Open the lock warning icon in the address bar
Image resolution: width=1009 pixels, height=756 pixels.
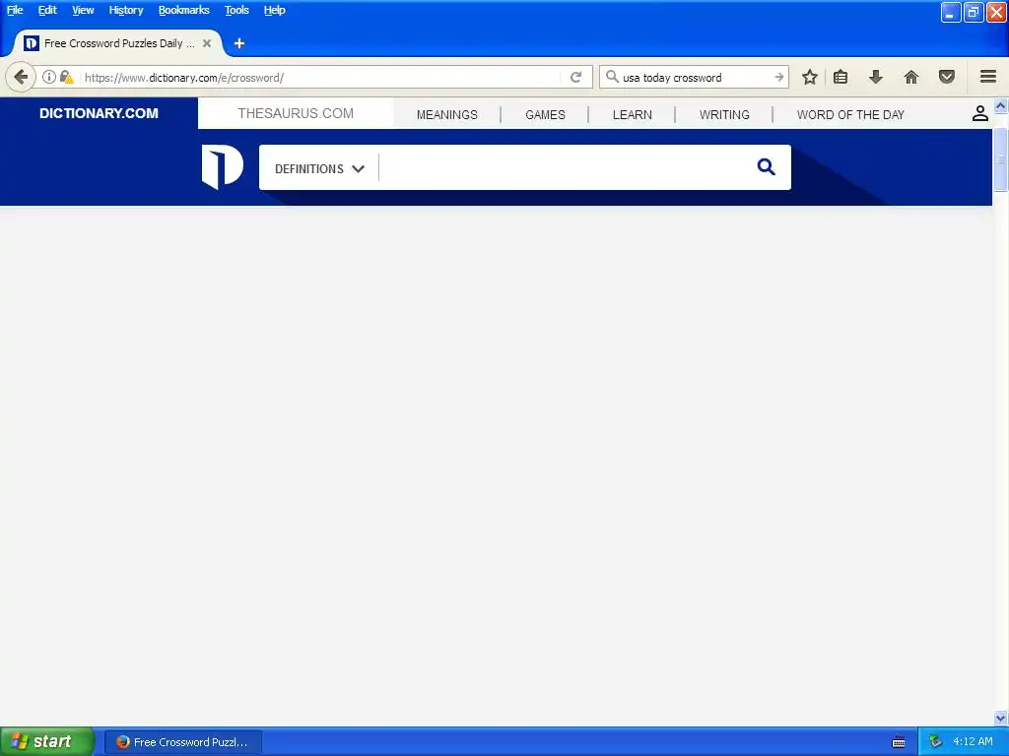(66, 77)
